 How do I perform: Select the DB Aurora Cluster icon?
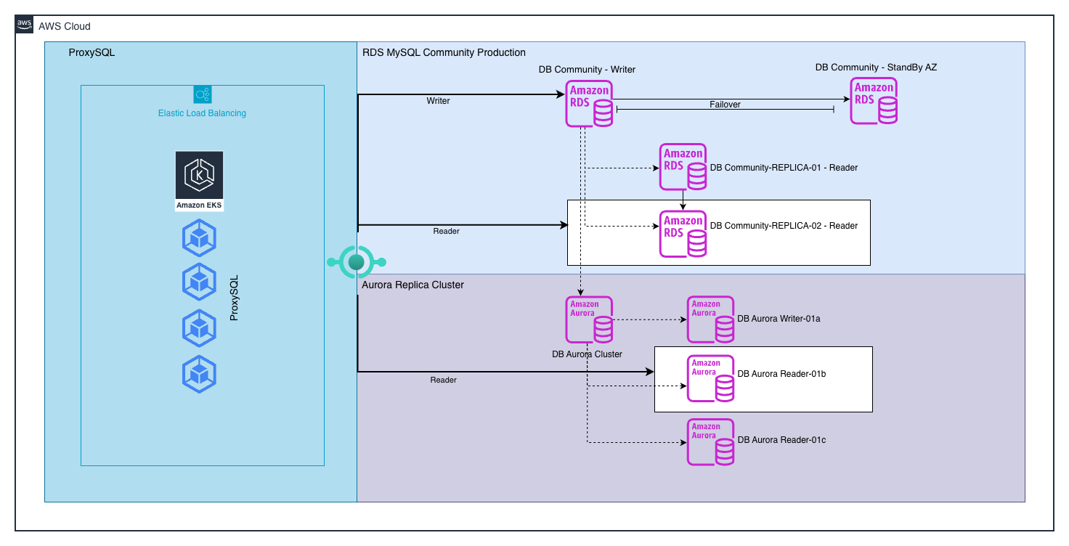[x=589, y=319]
